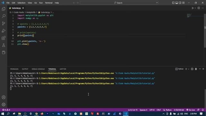Open the Edit menu
The width and height of the screenshot is (206, 116).
[14, 3]
